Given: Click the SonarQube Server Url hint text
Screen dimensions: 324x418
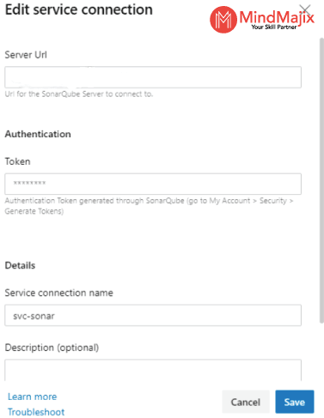Looking at the screenshot, I should tap(79, 94).
